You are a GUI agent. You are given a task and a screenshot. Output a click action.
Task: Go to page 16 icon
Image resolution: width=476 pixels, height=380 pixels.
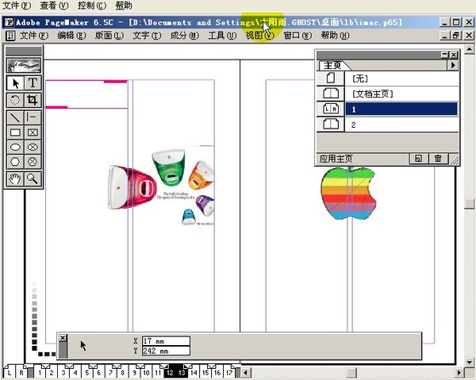coord(217,372)
